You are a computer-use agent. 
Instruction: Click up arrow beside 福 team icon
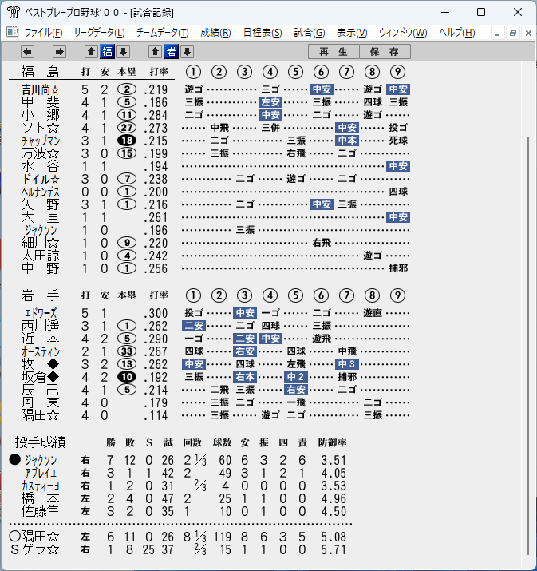point(91,52)
